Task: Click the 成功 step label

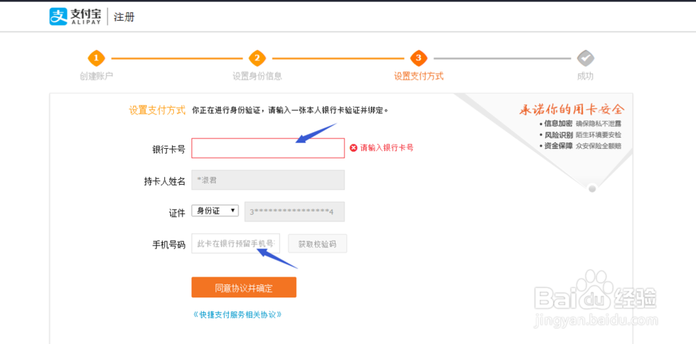Action: click(x=585, y=76)
